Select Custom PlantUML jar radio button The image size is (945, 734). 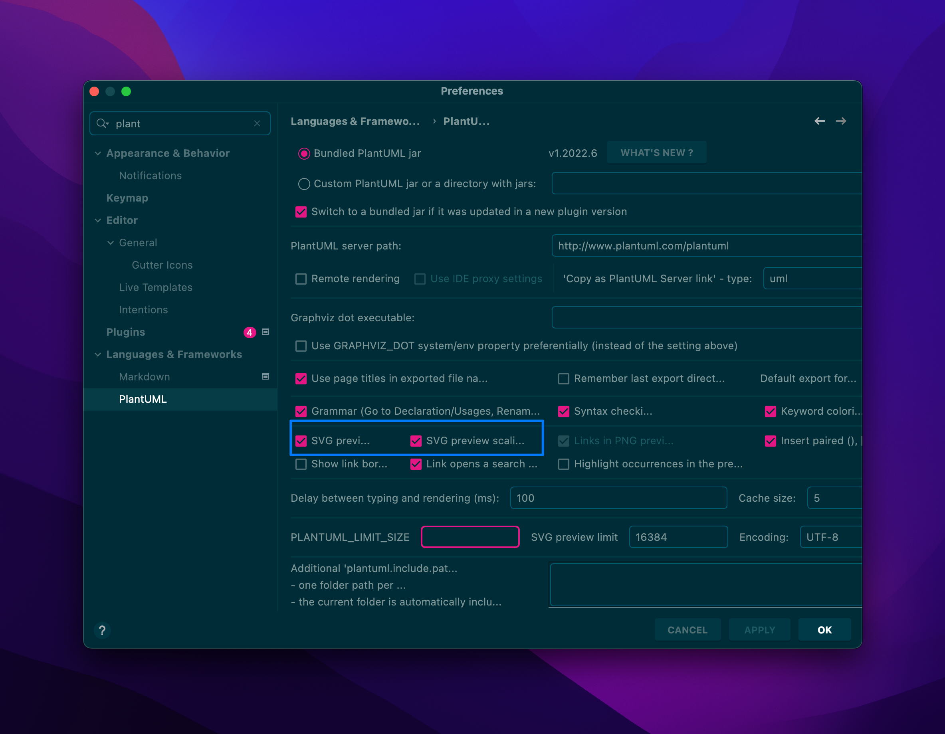[304, 184]
